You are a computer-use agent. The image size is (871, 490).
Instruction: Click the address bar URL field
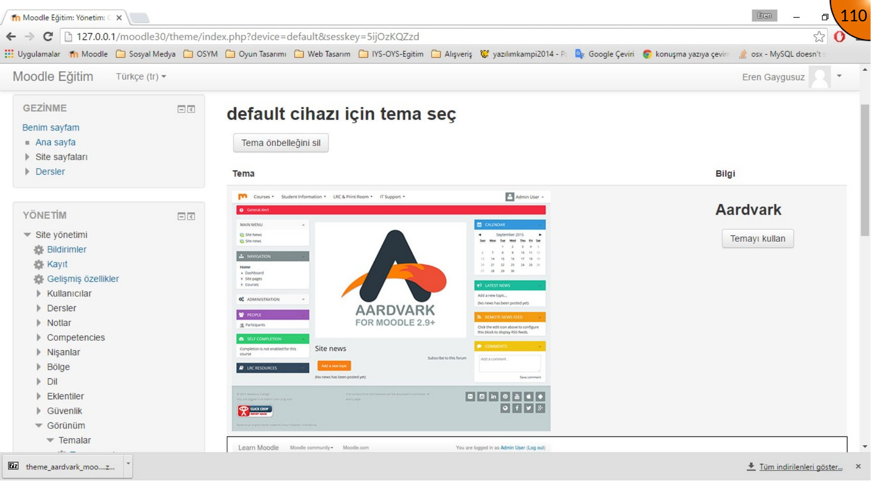tap(435, 37)
